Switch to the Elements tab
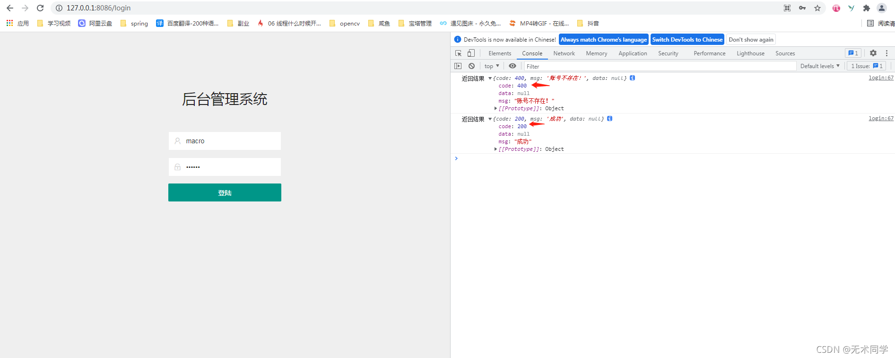The height and width of the screenshot is (358, 895). tap(500, 53)
